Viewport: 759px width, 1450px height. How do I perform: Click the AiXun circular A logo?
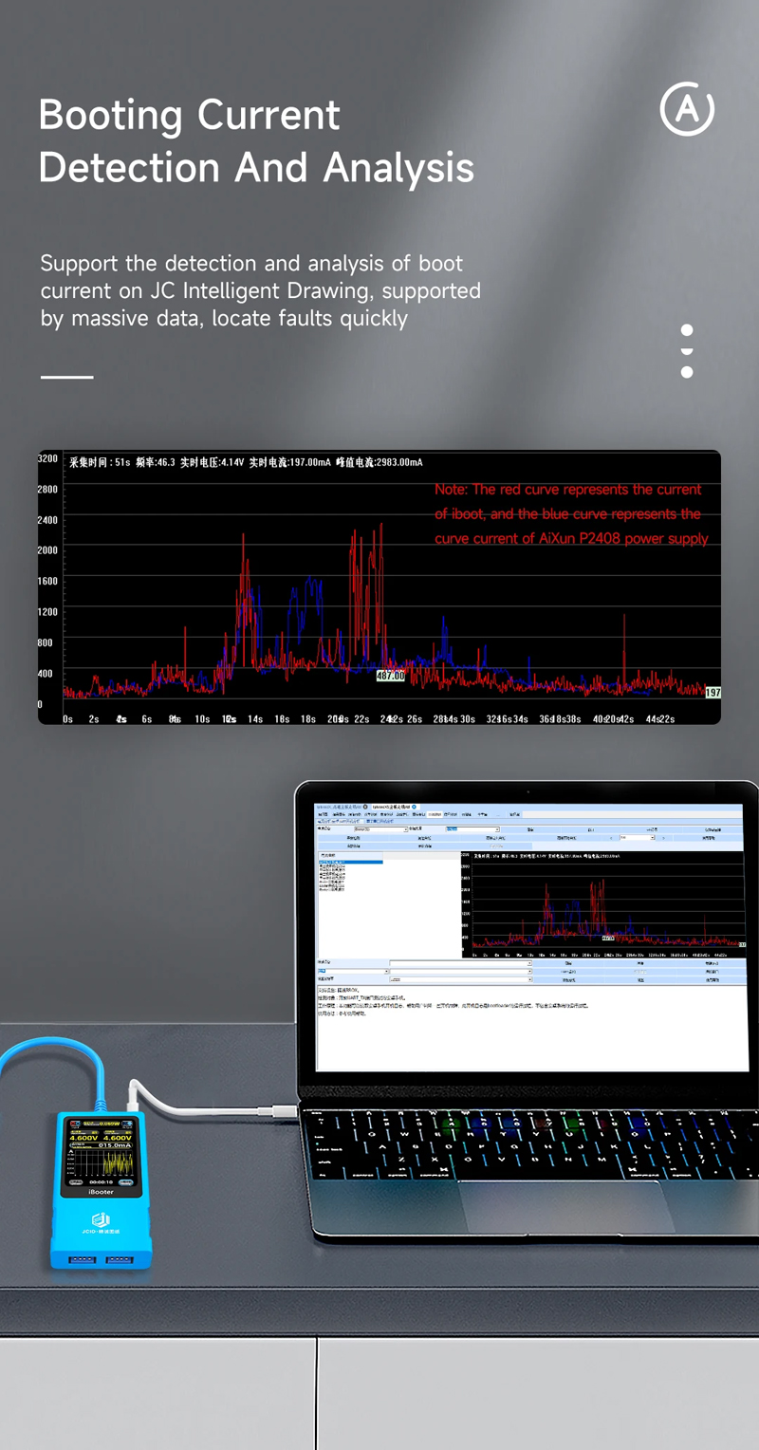click(x=687, y=109)
